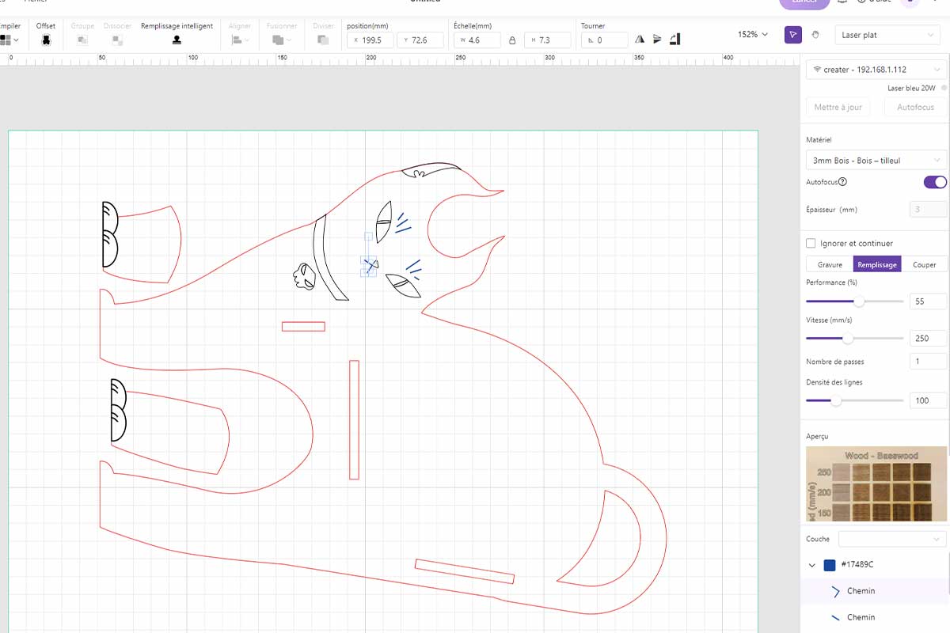This screenshot has height=633, width=950.
Task: Check the Ignorer et continuer checkbox
Action: point(811,243)
